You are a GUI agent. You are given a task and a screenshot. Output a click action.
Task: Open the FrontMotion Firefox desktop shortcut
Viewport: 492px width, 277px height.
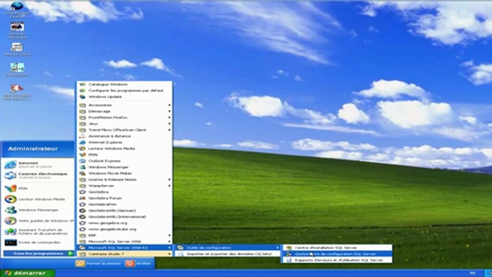[17, 9]
